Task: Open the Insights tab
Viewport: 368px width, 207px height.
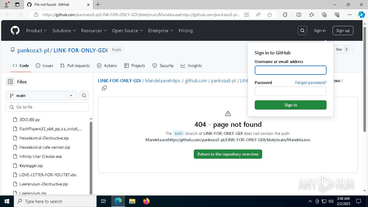Action: tap(191, 66)
